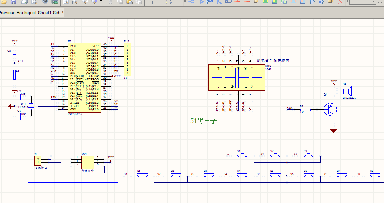Screen dimensions: 384x203
Task: Deselect all objects using the toolbar icon
Action: pos(169,2)
